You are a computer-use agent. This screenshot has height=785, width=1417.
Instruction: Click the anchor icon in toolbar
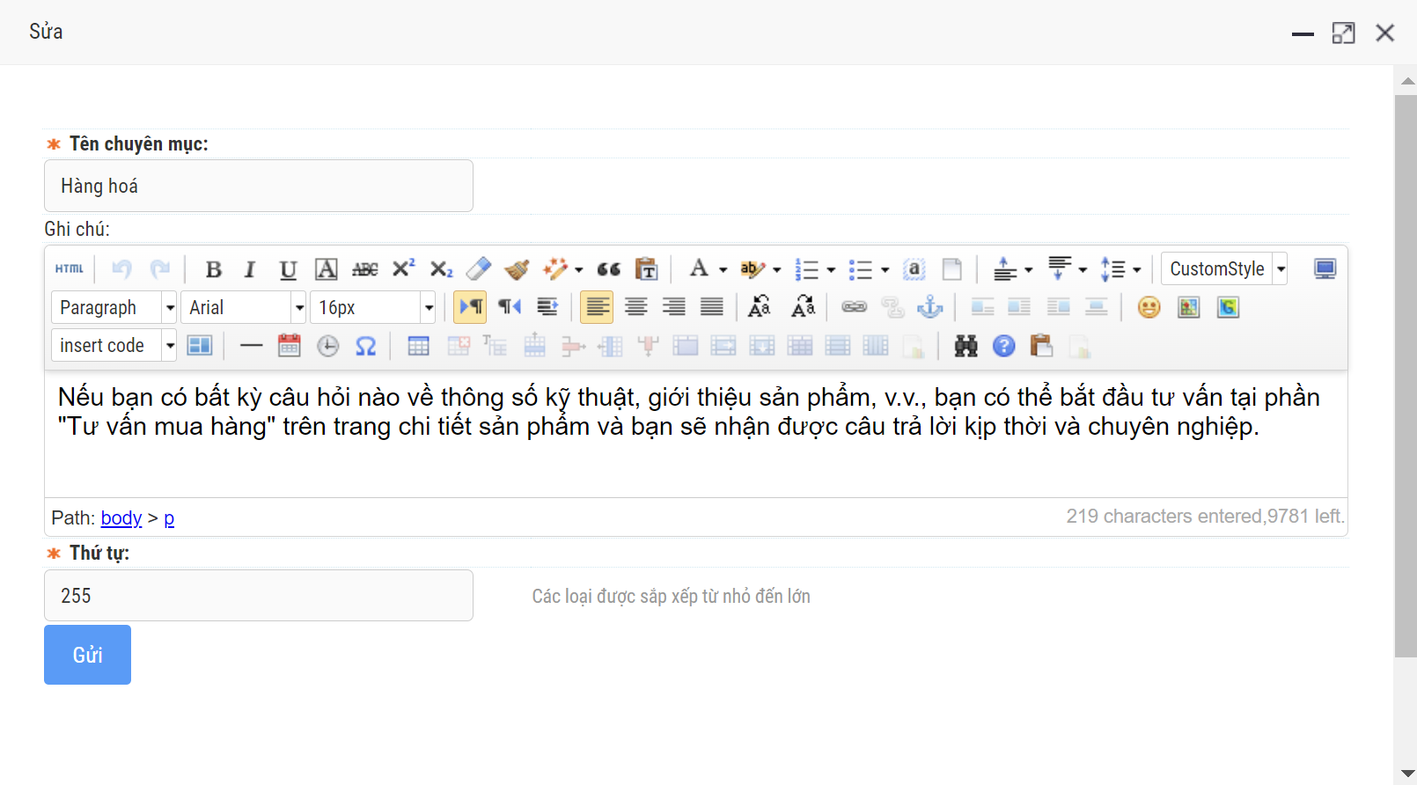click(x=929, y=307)
